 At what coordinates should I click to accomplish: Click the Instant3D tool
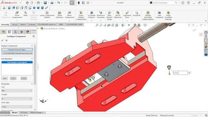pos(136,14)
